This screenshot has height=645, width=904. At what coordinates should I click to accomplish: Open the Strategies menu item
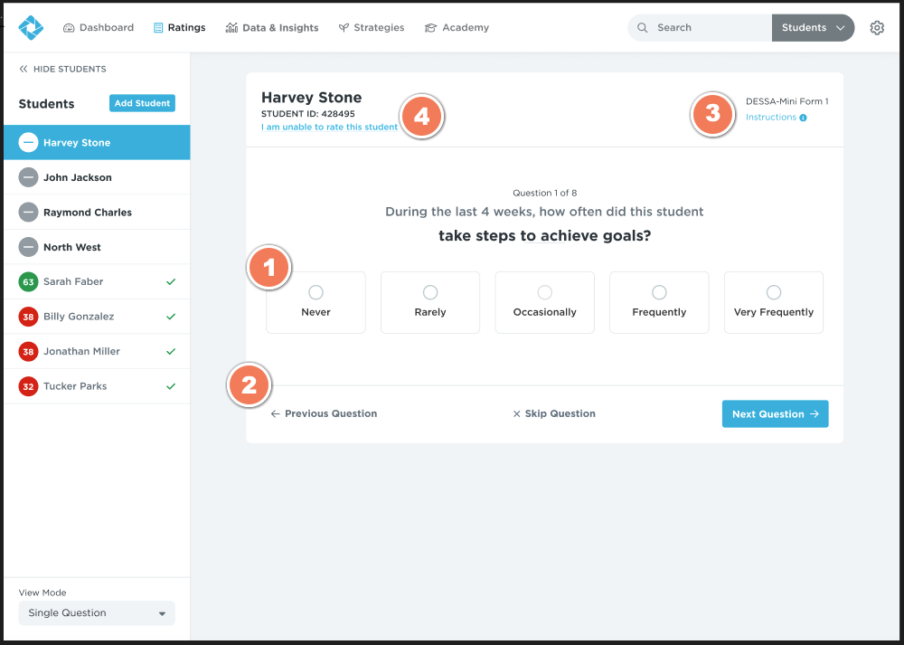pos(372,28)
